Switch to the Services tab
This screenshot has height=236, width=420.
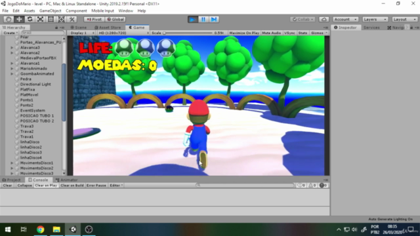[x=371, y=28]
